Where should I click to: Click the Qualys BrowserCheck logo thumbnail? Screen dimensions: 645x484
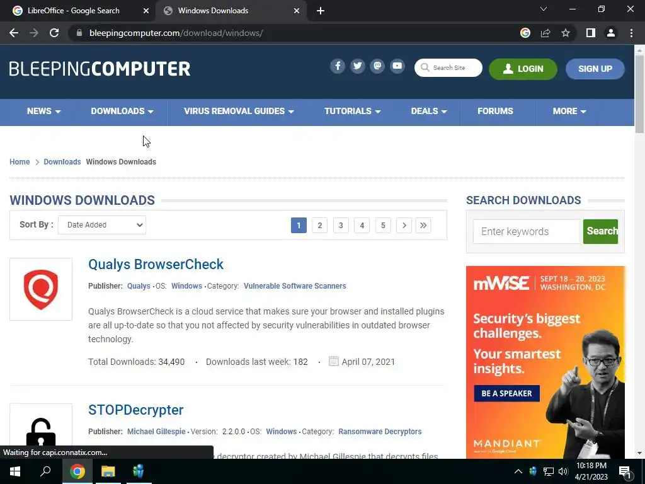click(x=41, y=289)
